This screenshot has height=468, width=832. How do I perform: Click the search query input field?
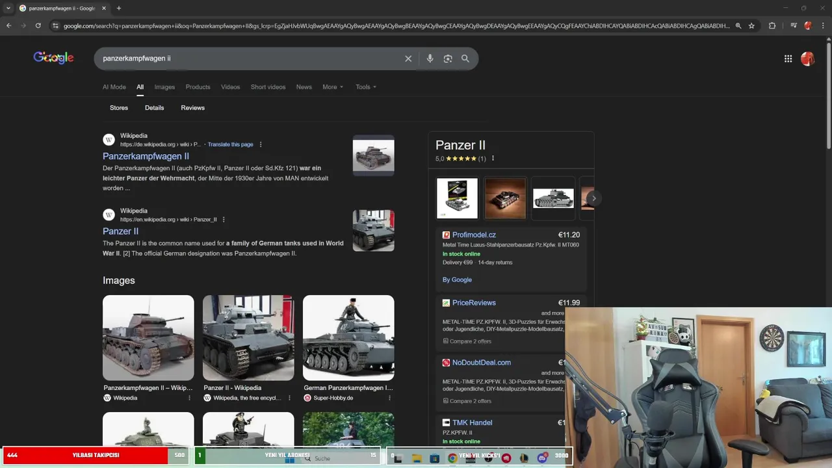click(250, 58)
